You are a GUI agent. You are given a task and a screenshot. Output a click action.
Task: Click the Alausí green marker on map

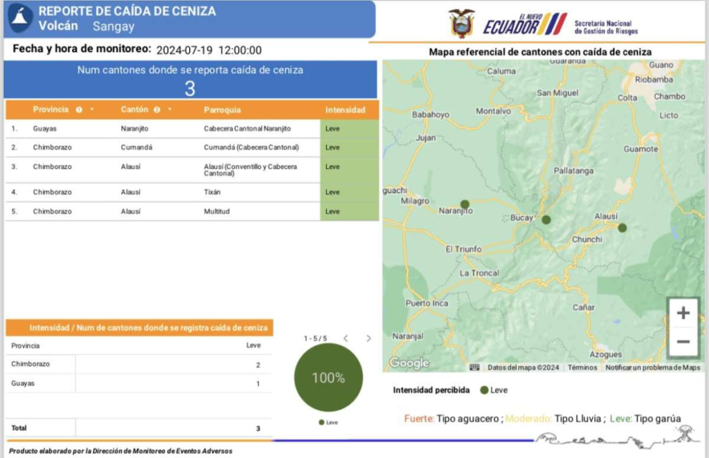(622, 228)
